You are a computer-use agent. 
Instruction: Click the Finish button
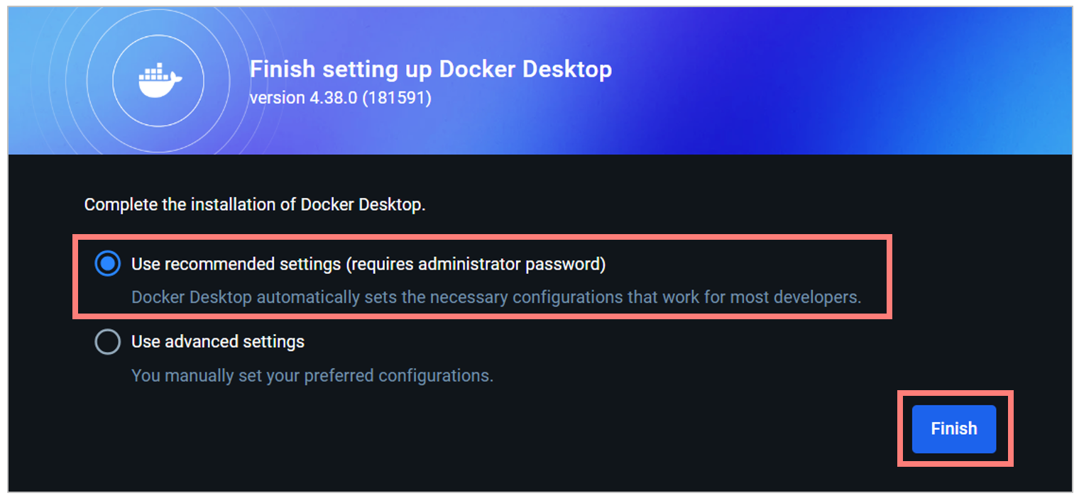click(953, 428)
